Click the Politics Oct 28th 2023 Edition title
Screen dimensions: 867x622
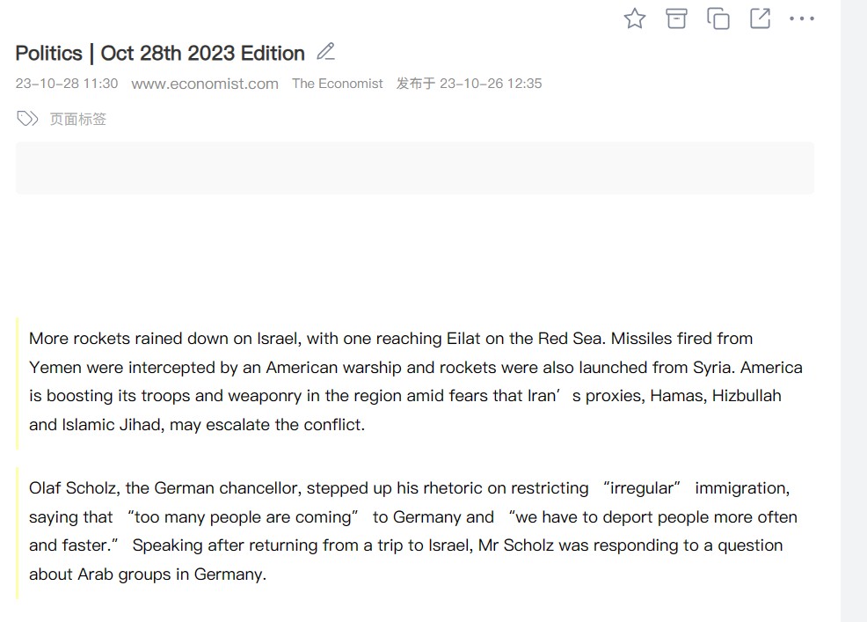coord(160,53)
